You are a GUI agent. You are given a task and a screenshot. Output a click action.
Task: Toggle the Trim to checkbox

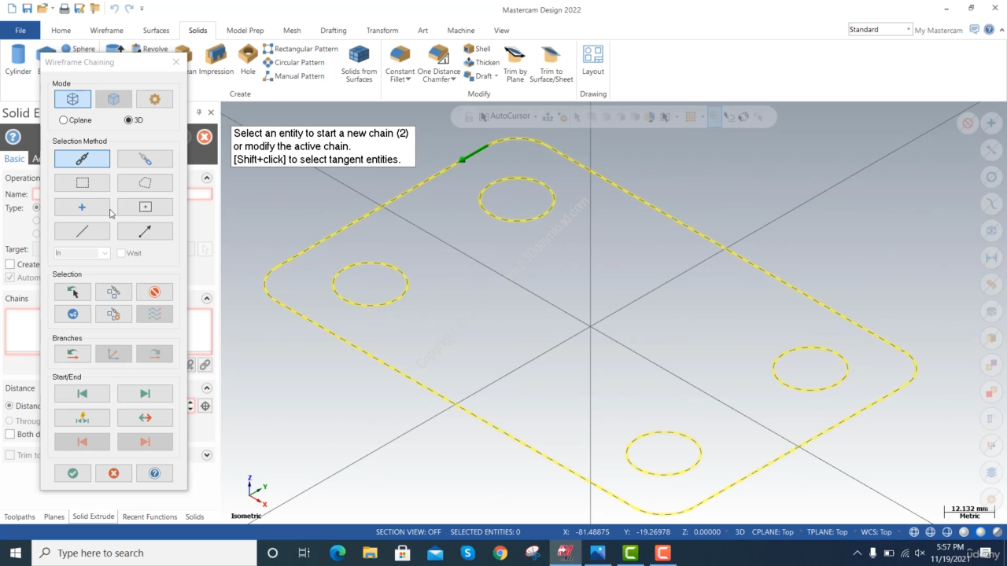coord(10,455)
